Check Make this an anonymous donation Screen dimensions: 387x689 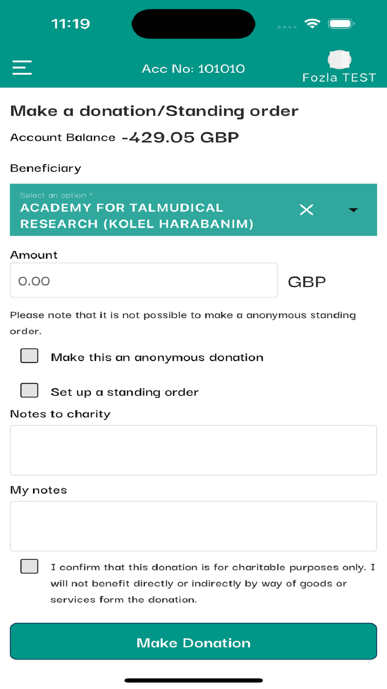click(x=29, y=356)
